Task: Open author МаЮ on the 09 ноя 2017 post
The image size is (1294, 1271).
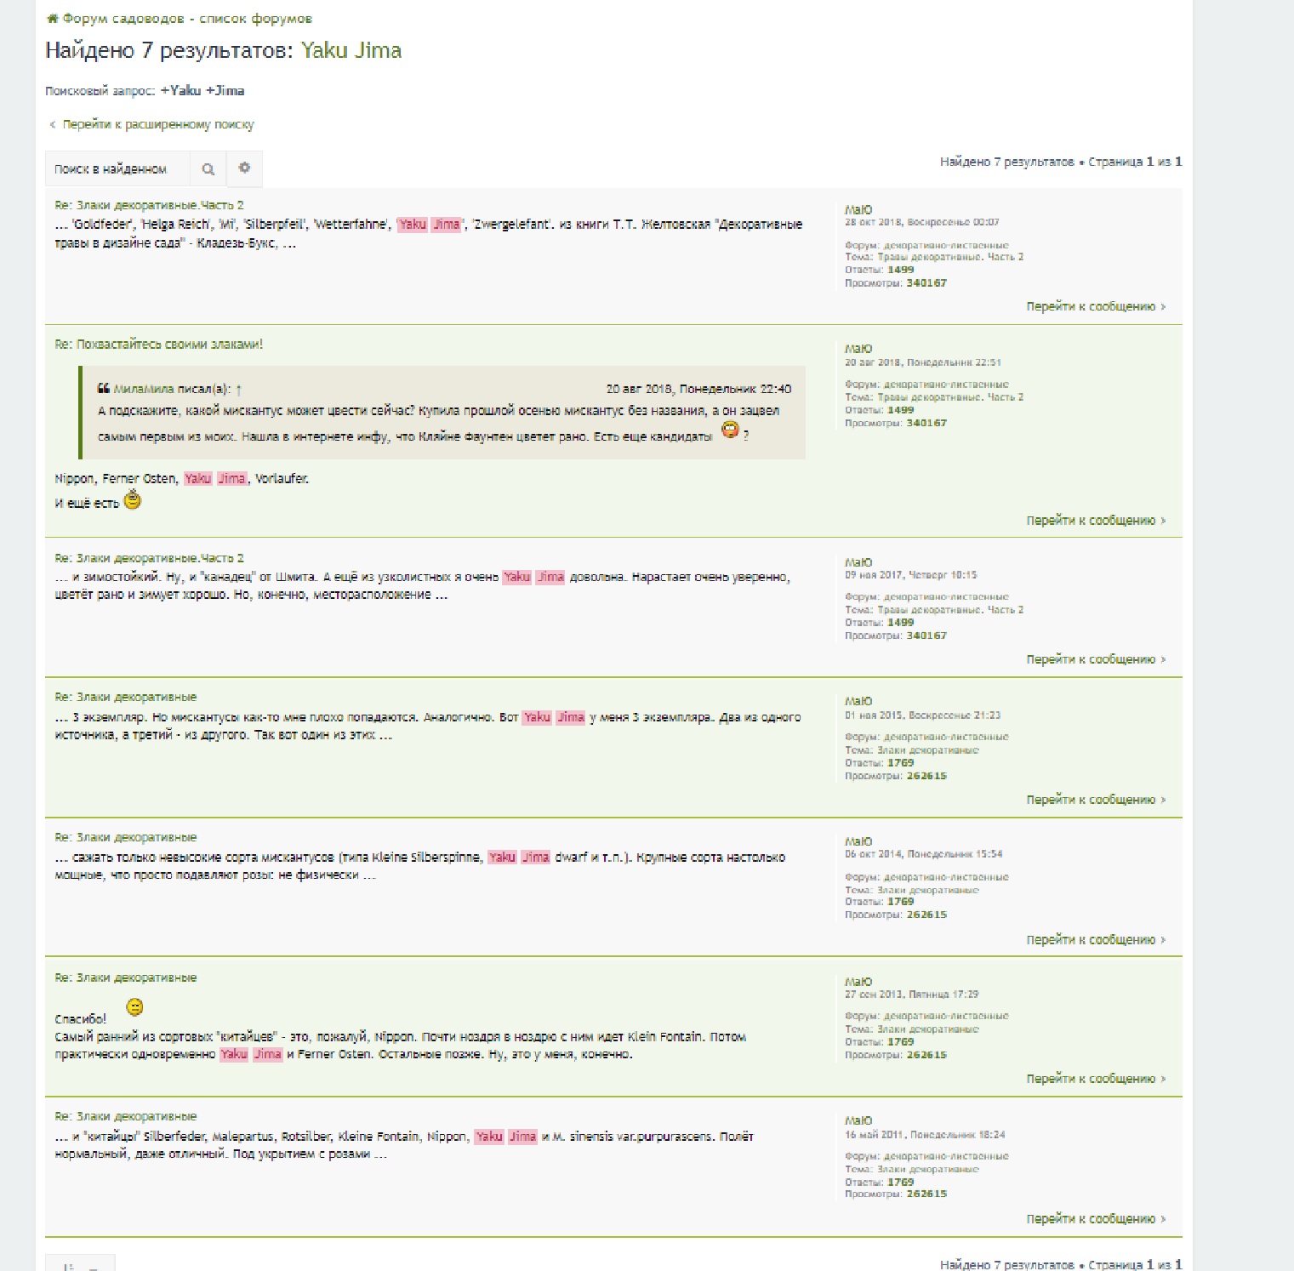Action: click(858, 562)
